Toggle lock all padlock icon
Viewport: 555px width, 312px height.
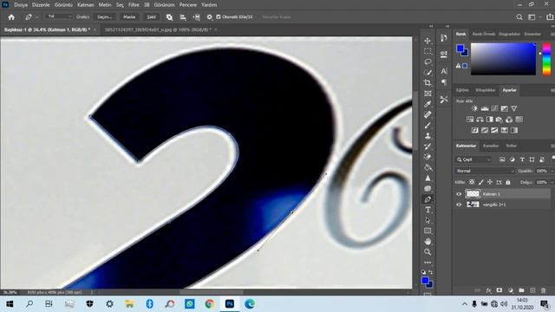tap(508, 182)
